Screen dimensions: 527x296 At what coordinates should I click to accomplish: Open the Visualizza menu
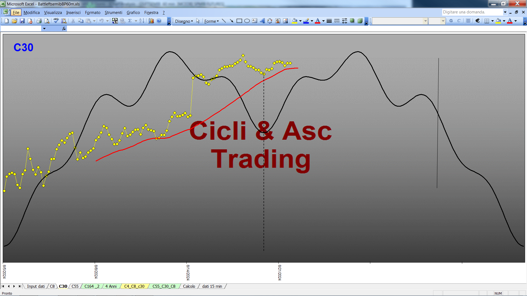(x=53, y=12)
